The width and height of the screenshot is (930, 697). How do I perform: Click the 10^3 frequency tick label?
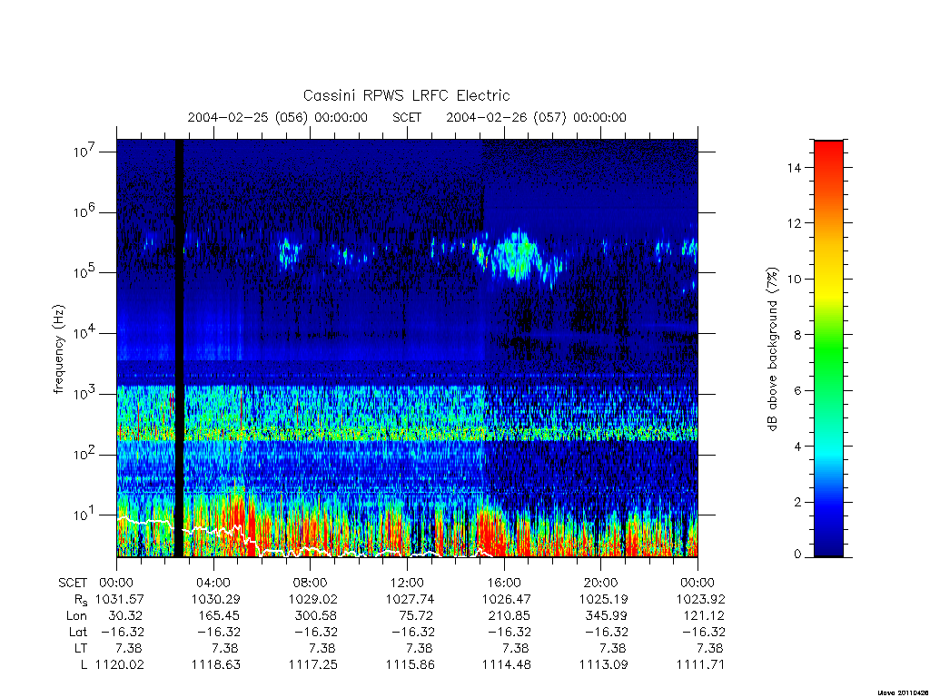click(x=84, y=394)
